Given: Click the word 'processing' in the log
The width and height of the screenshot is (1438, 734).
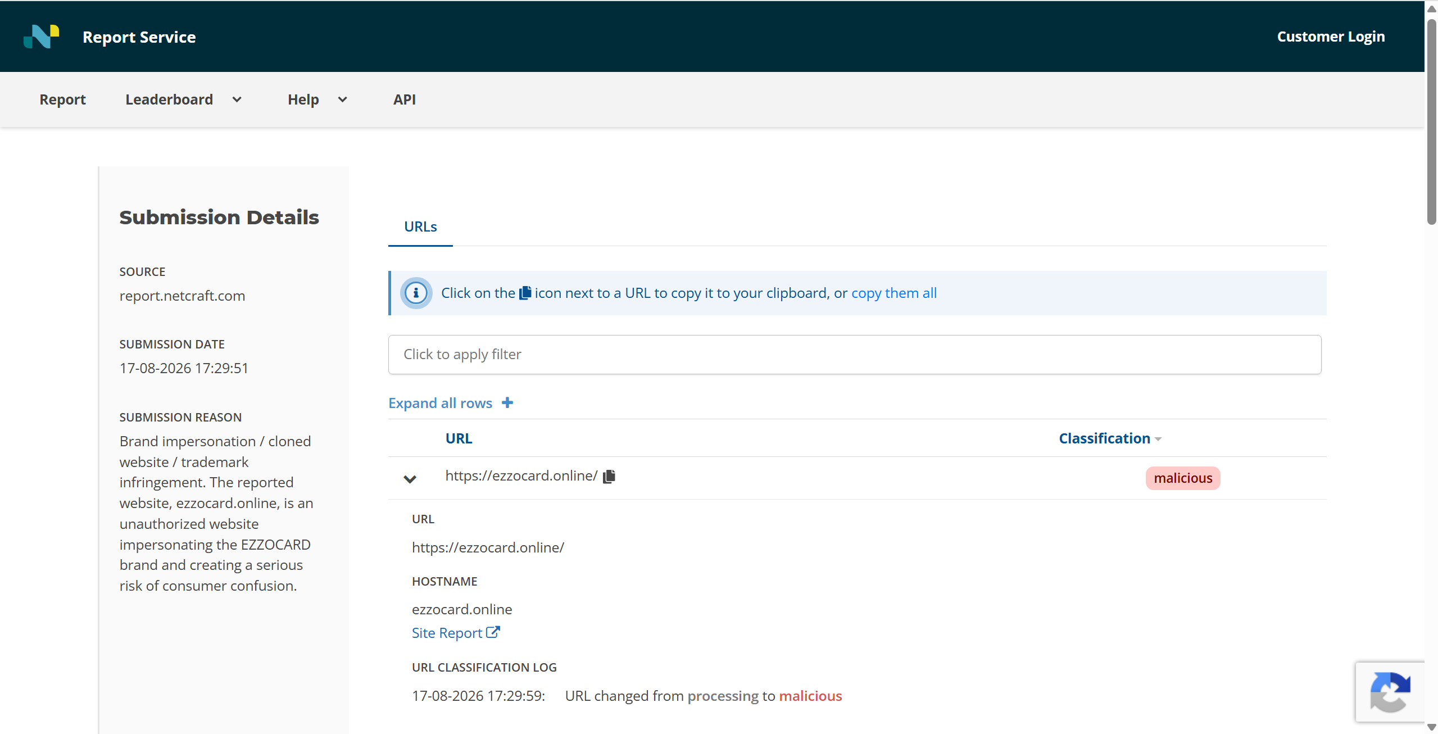Looking at the screenshot, I should [x=723, y=696].
